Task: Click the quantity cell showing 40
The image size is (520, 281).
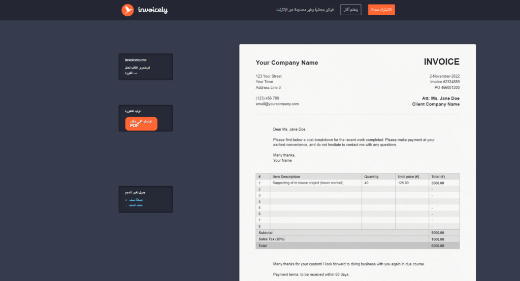Action: click(378, 183)
